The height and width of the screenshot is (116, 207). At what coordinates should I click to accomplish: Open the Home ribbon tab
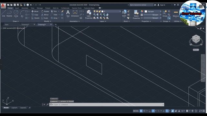coord(10,8)
